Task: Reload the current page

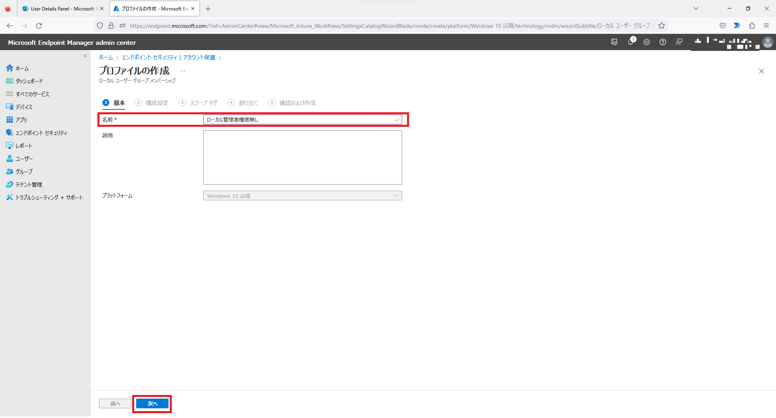Action: tap(39, 26)
